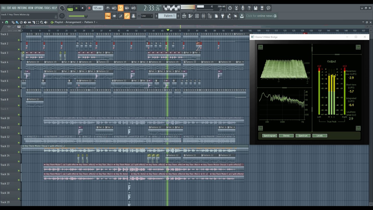Click the plus button beside Pattern 1
The width and height of the screenshot is (373, 210).
coord(178,16)
